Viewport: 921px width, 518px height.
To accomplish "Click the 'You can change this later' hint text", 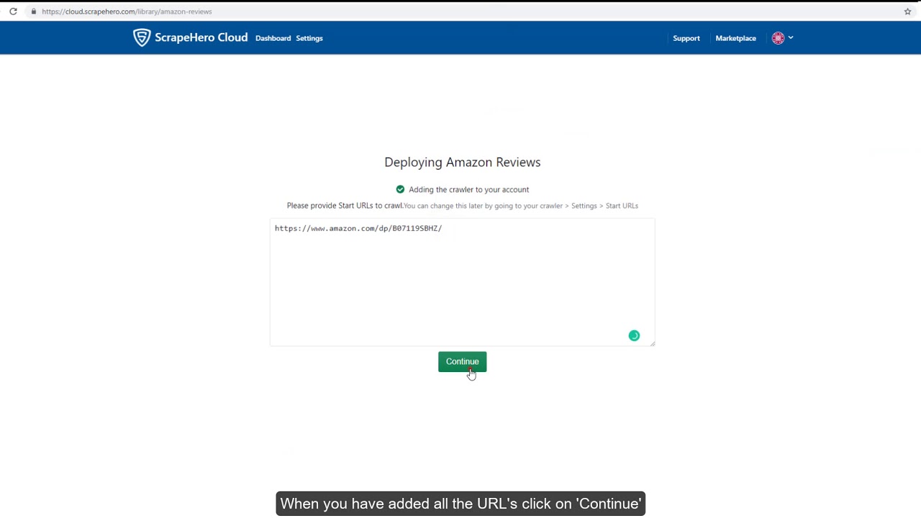I will point(521,206).
